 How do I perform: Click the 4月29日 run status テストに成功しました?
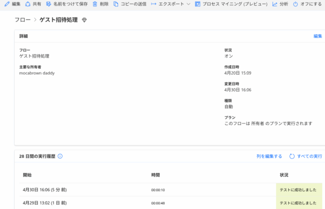point(298,203)
